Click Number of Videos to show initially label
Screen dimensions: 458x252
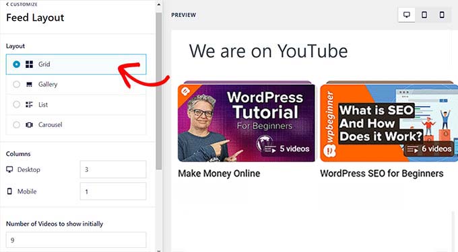click(55, 224)
